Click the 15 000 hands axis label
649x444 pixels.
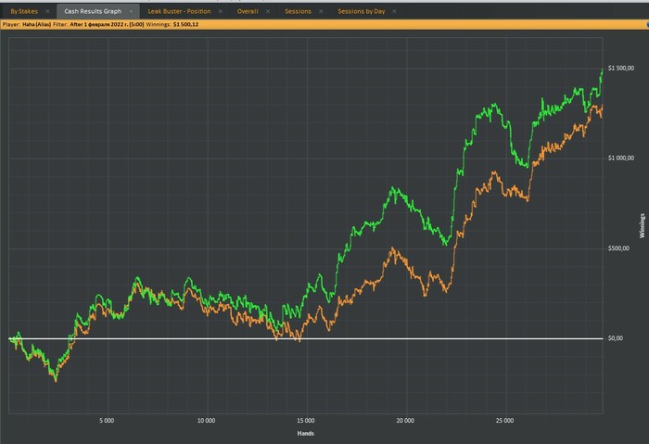[305, 421]
